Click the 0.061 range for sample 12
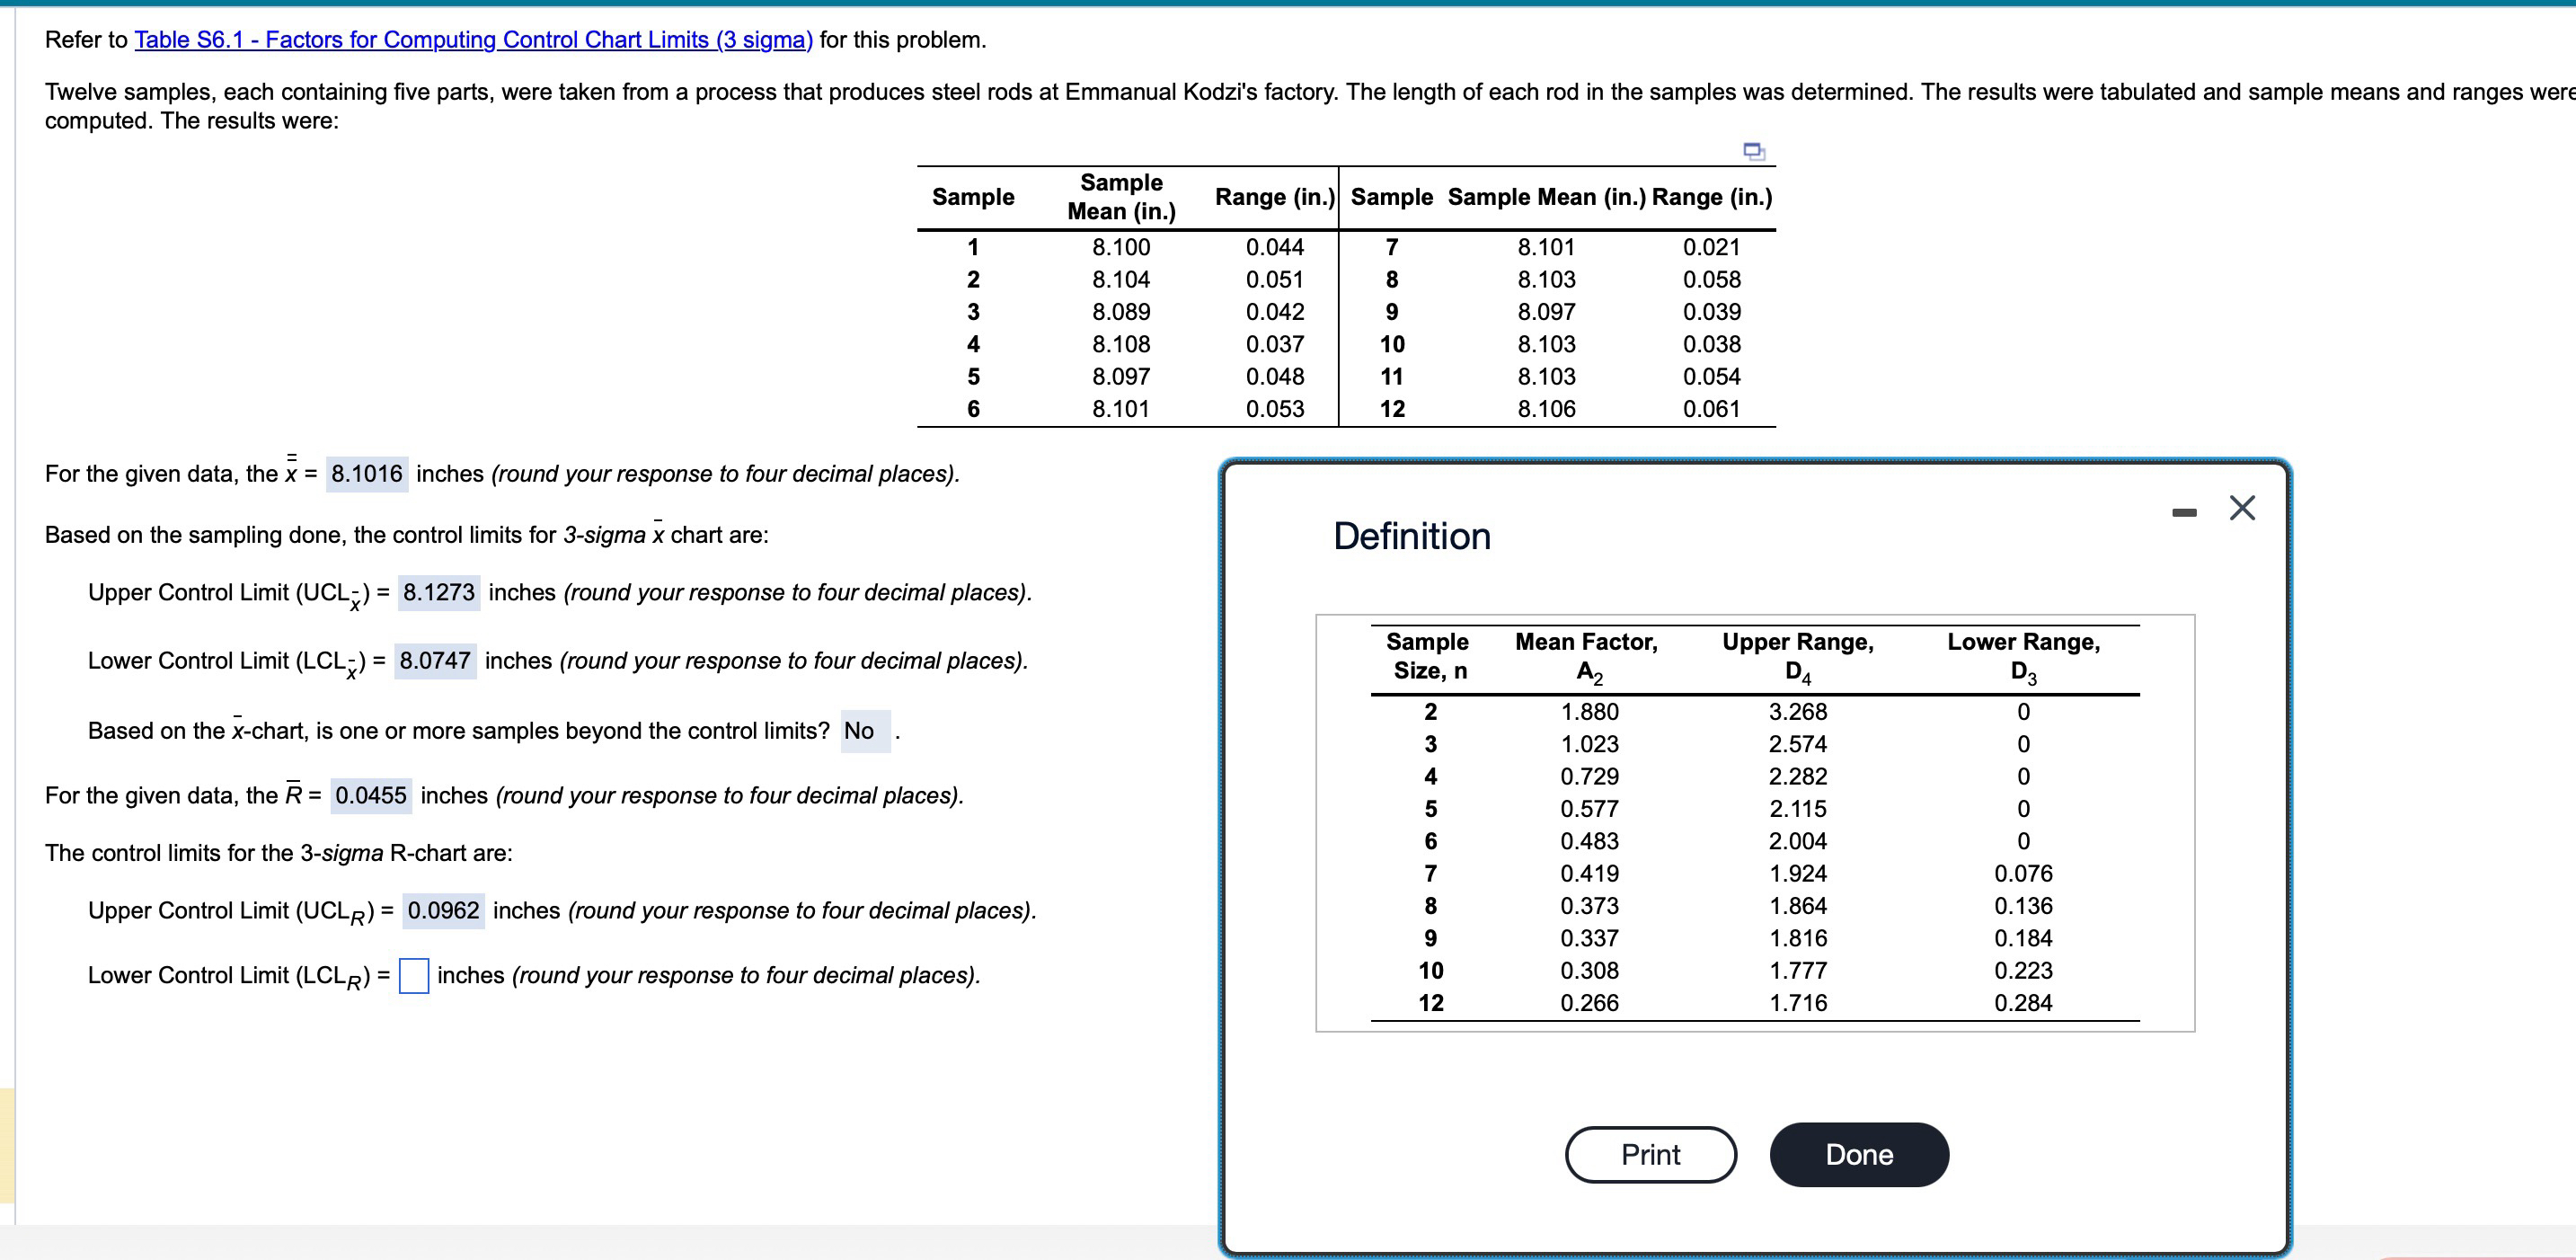The width and height of the screenshot is (2576, 1260). point(1711,409)
